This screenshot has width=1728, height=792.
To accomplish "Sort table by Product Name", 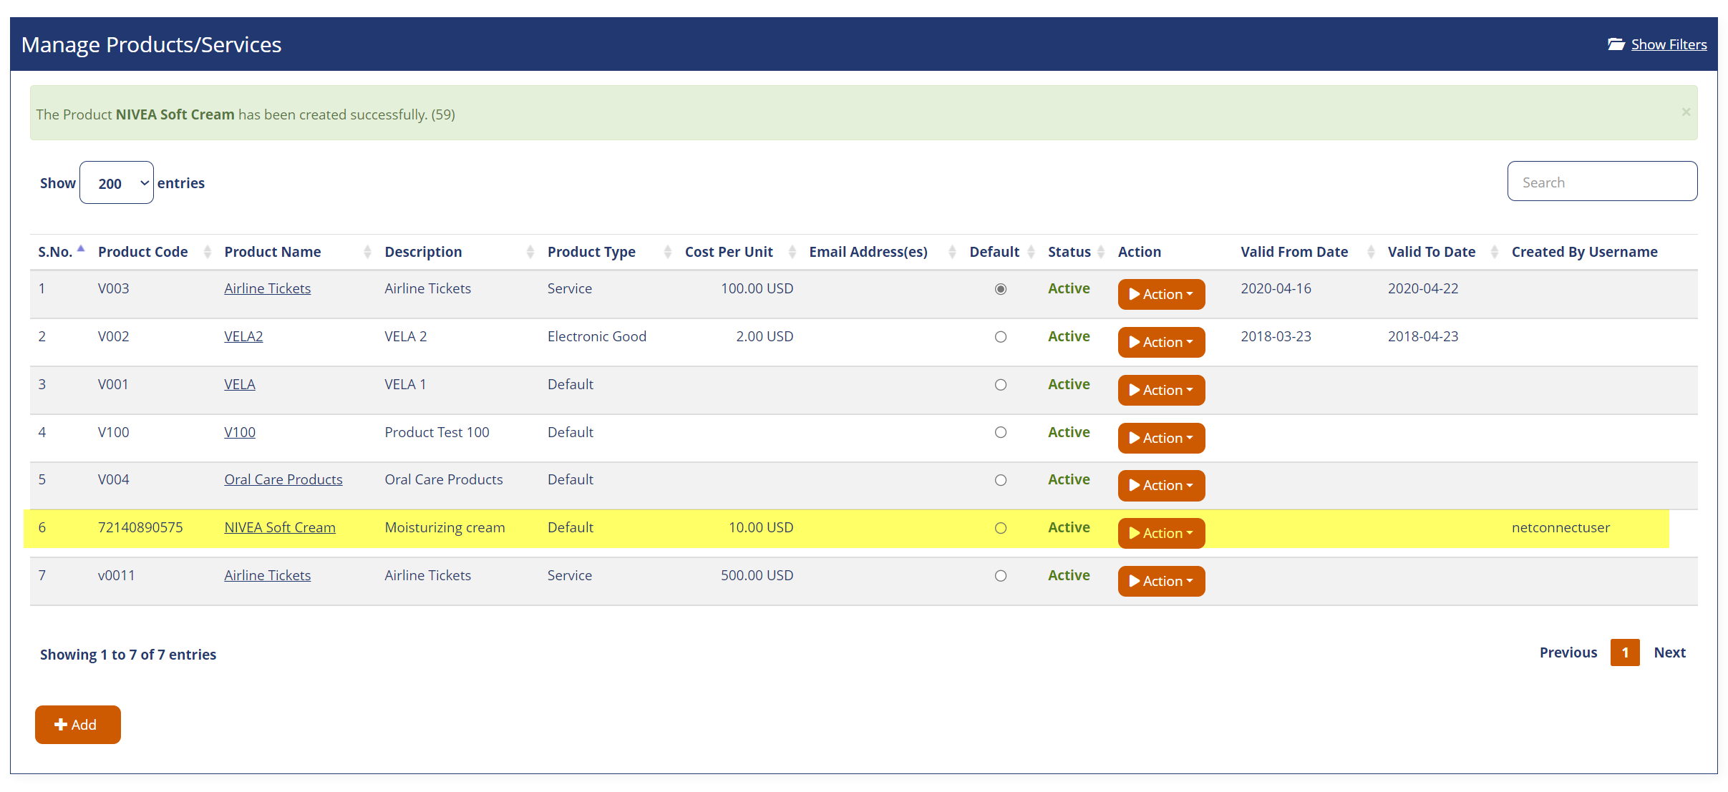I will [x=272, y=252].
